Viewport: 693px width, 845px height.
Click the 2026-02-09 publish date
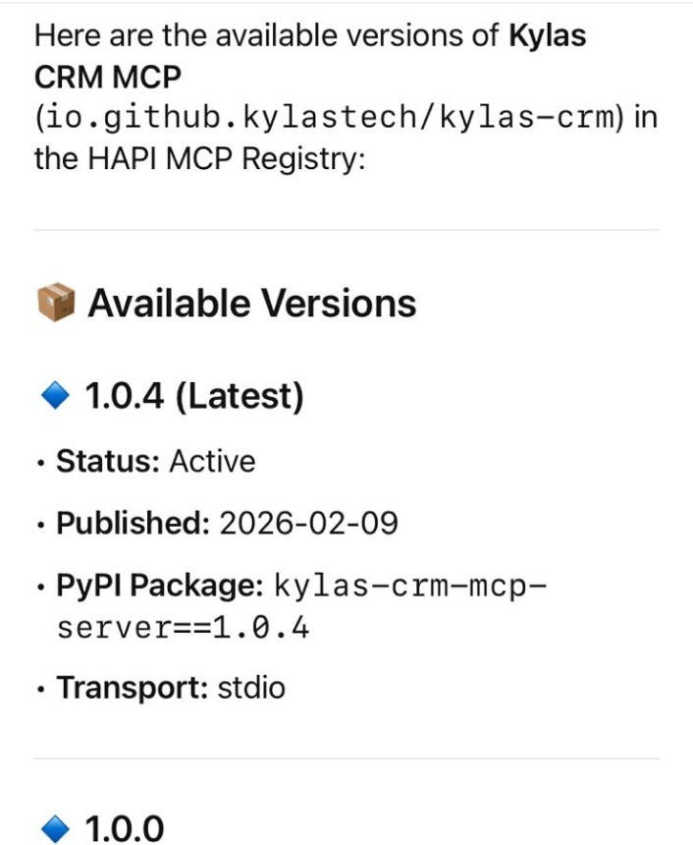tap(308, 523)
